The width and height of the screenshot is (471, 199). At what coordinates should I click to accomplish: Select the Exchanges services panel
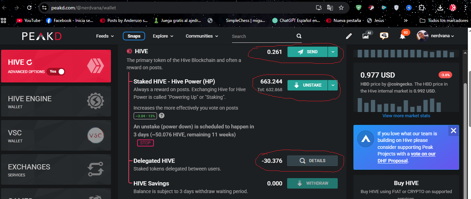[56, 170]
